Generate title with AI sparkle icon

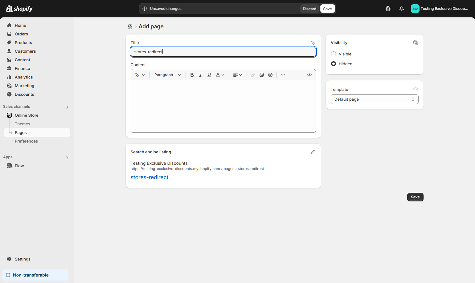(313, 43)
